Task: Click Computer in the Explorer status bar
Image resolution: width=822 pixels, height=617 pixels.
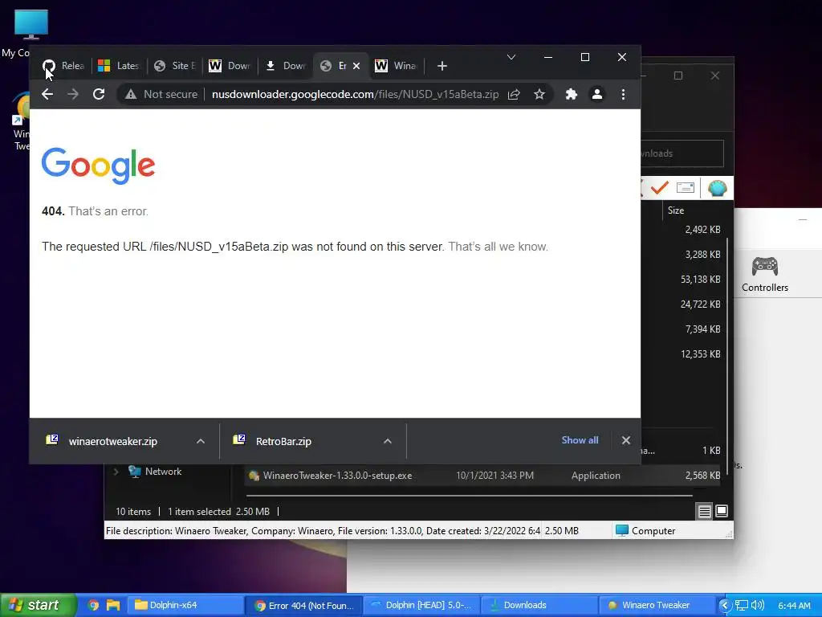Action: 646,531
